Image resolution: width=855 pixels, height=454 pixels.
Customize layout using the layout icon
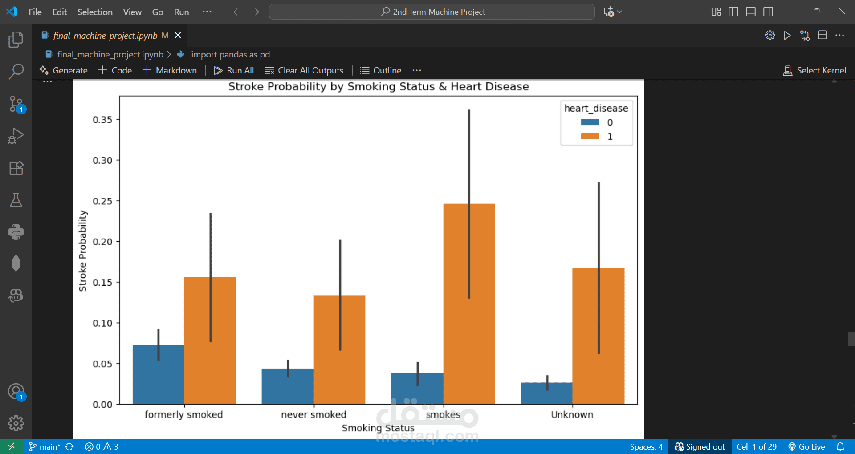tap(716, 12)
